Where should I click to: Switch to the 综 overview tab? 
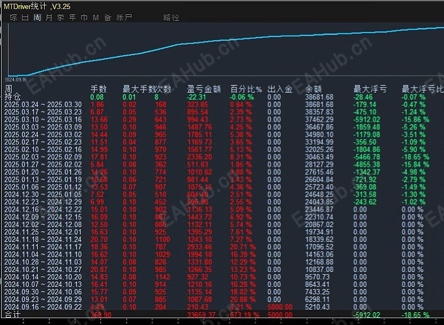tap(13, 18)
